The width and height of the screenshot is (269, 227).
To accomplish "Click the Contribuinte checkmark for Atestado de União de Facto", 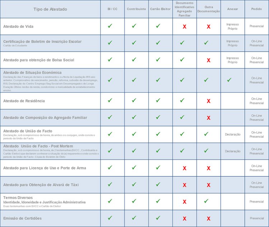I will (134, 134).
